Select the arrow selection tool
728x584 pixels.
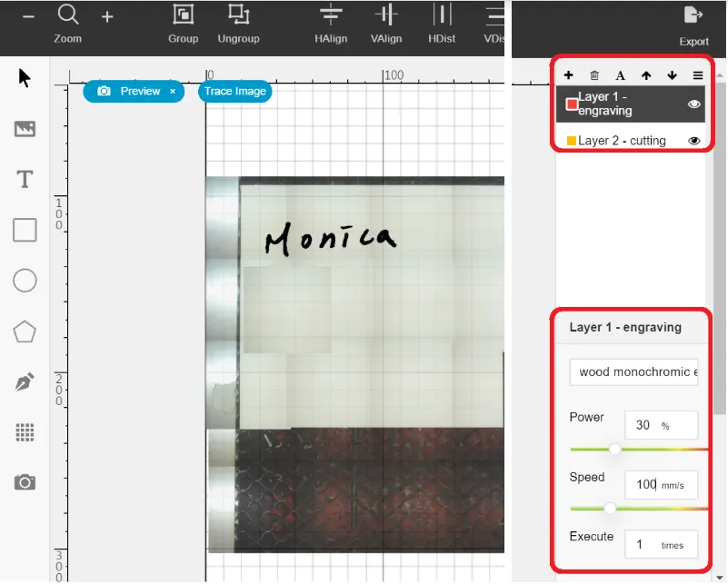pyautogui.click(x=25, y=78)
